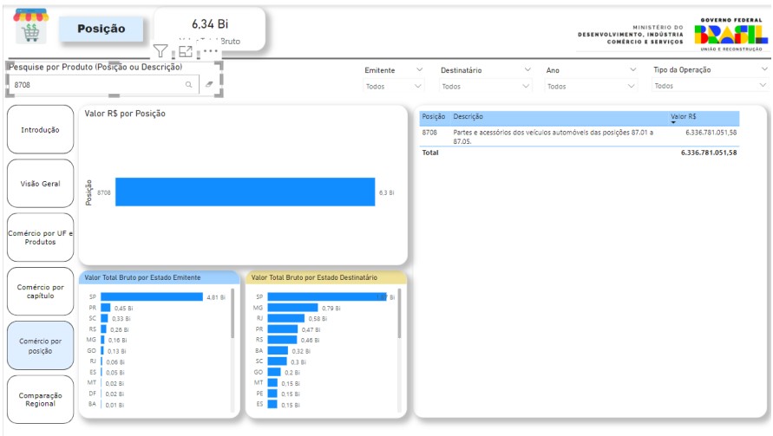Navigate to Comparação Regional page
773x436 pixels.
(x=40, y=399)
